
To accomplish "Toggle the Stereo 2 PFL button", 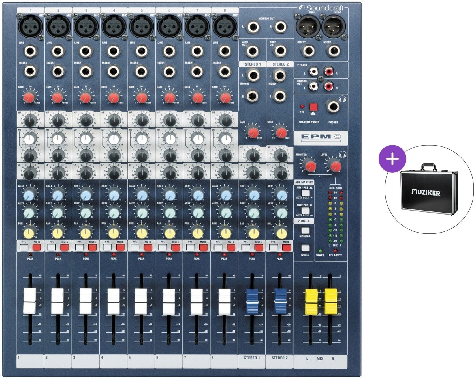I will (274, 248).
